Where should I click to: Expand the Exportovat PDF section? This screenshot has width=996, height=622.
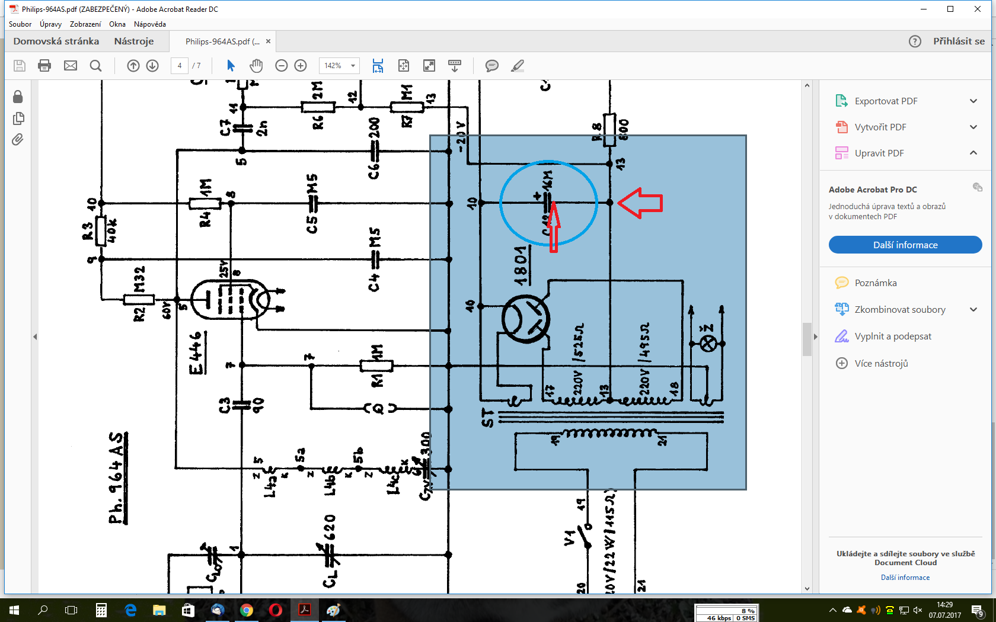coord(973,101)
